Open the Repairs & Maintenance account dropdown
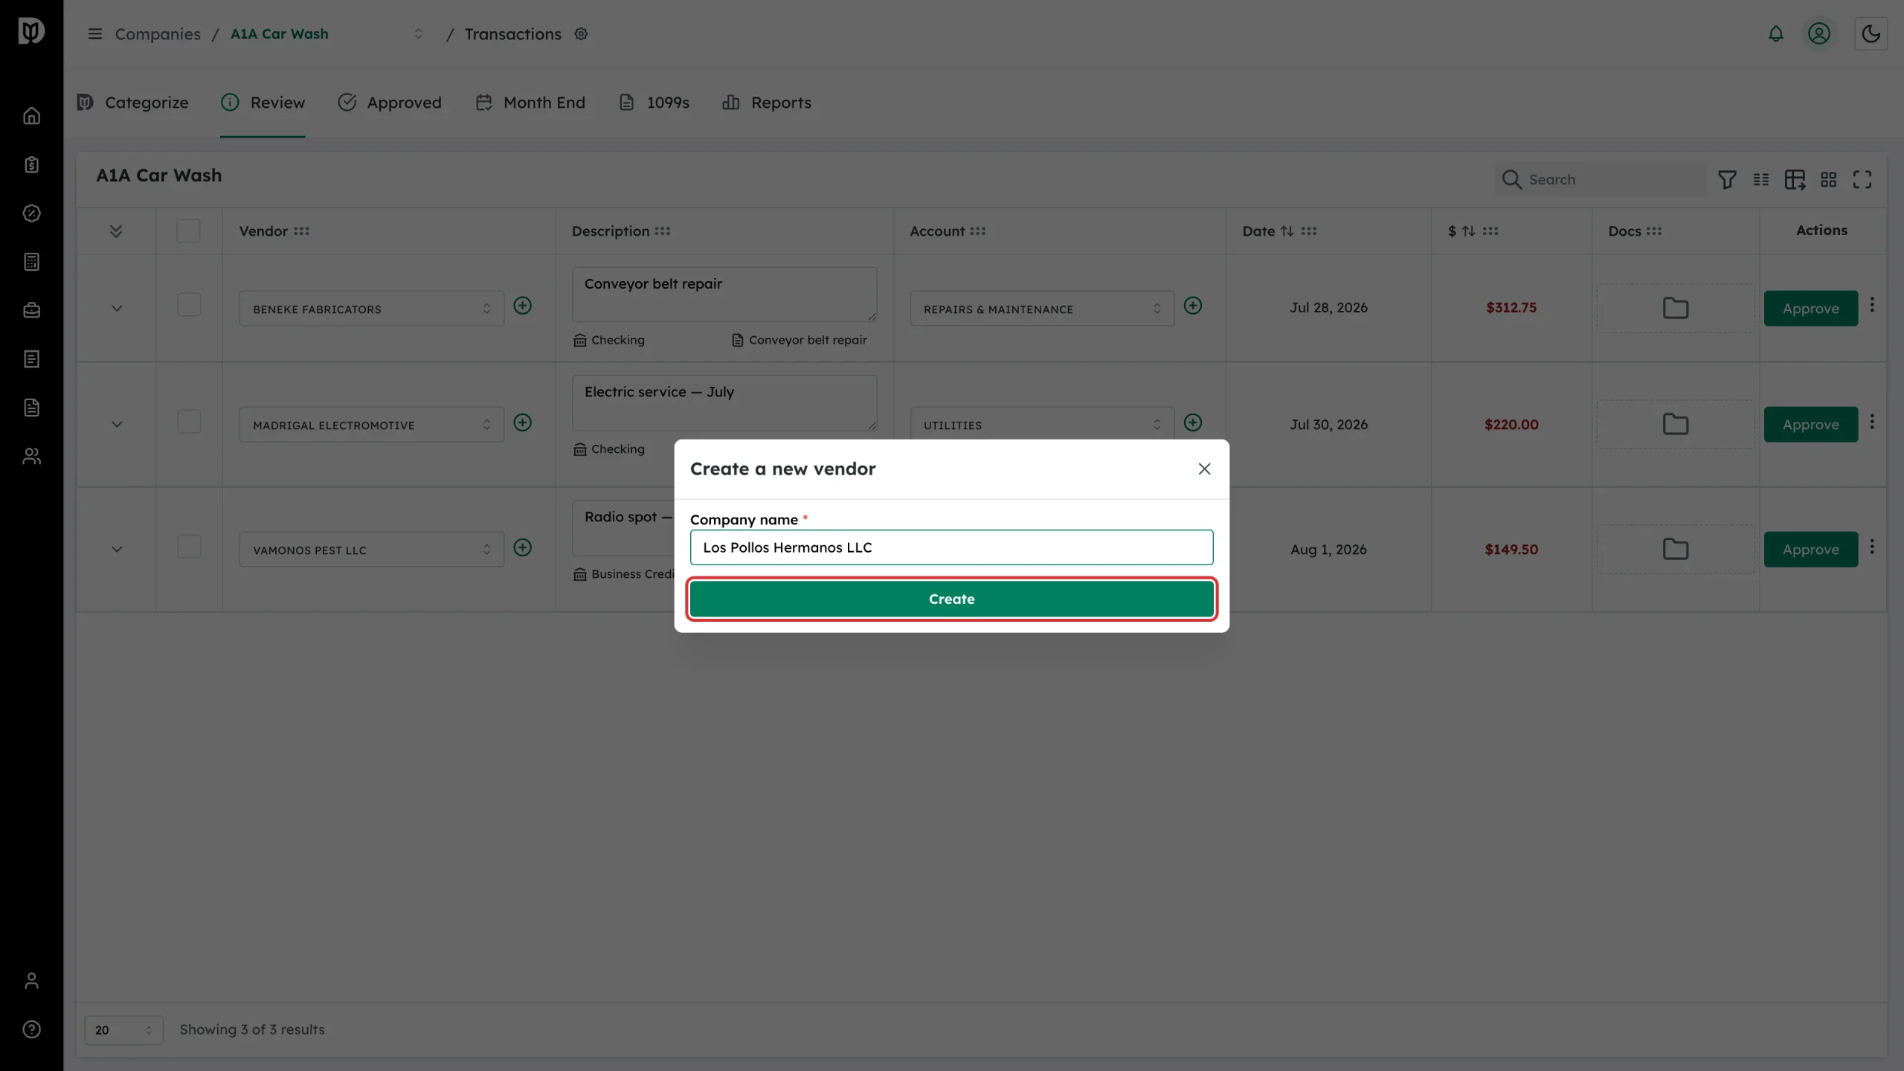 tap(1042, 309)
